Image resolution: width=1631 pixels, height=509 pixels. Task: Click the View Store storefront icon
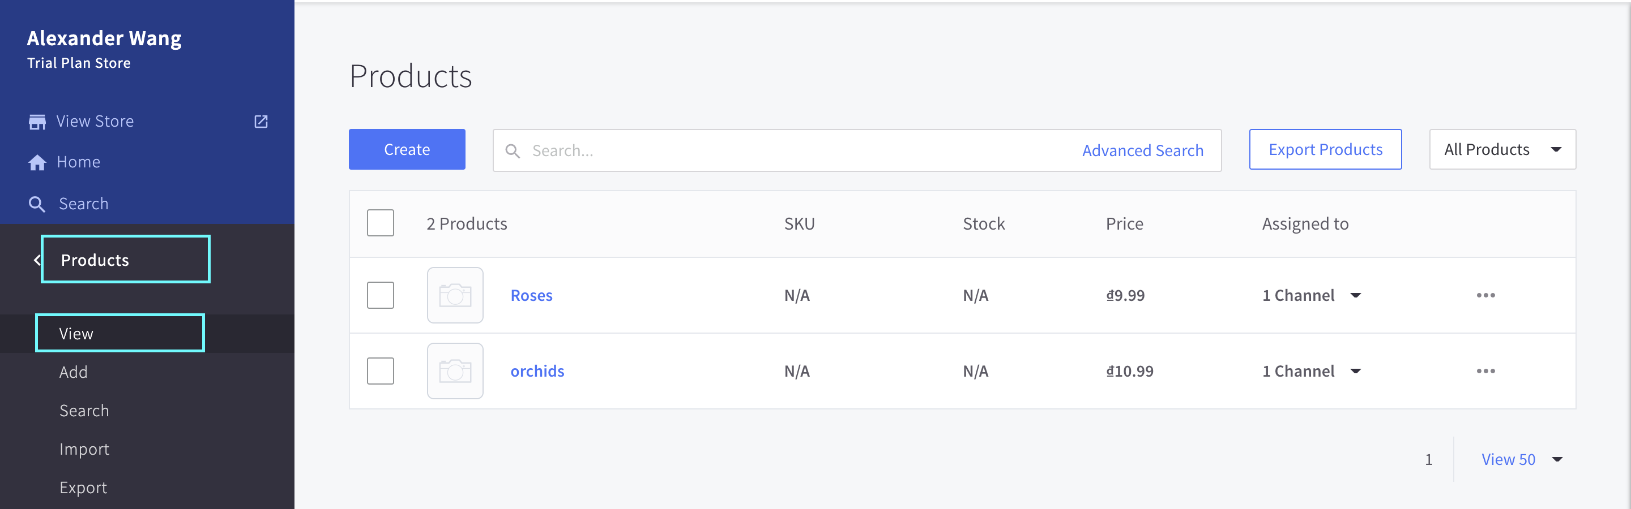(37, 122)
